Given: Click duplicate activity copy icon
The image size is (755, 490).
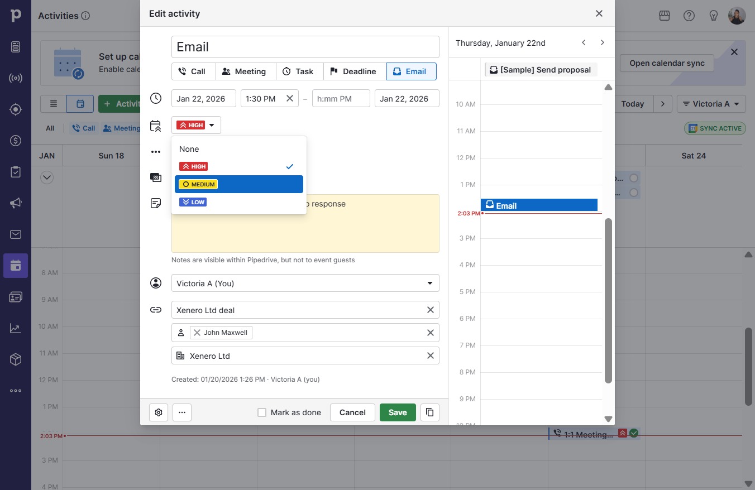Looking at the screenshot, I should coord(430,412).
